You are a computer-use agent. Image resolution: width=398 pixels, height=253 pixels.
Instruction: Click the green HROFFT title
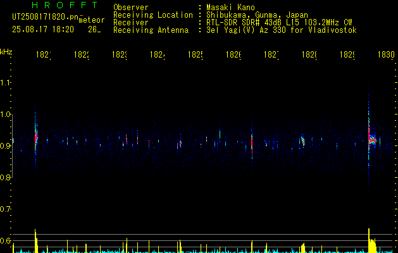click(x=65, y=5)
